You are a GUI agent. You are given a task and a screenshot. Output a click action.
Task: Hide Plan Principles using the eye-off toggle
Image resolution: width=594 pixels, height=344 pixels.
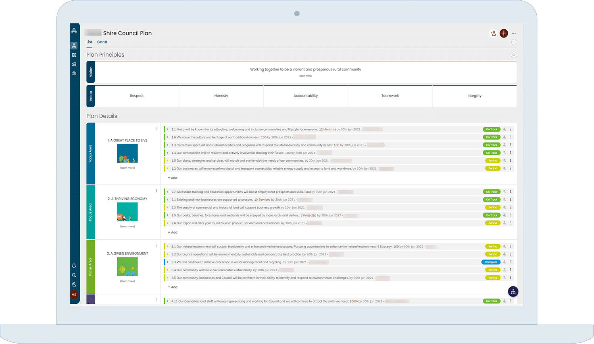click(x=514, y=54)
